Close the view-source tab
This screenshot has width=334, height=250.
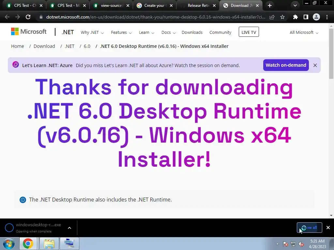128,6
